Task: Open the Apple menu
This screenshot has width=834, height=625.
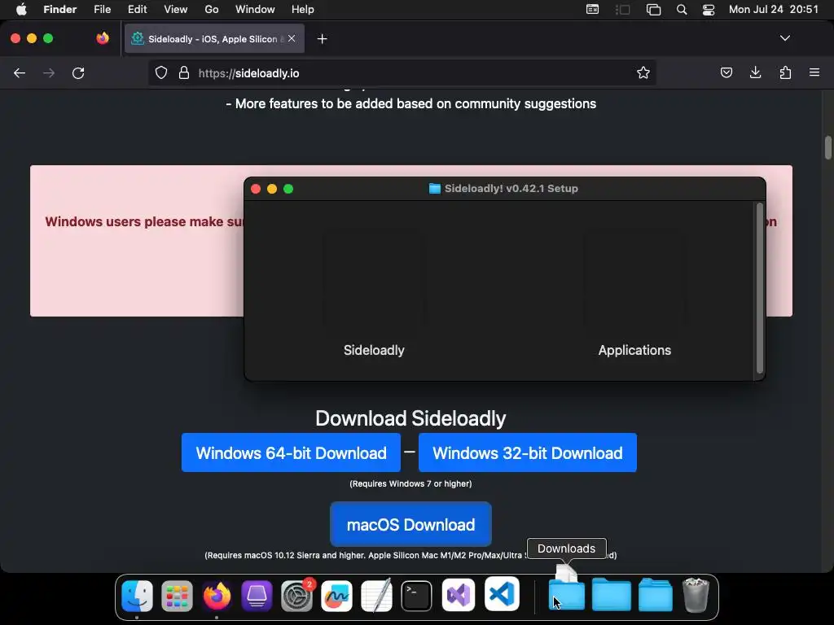Action: [x=21, y=10]
